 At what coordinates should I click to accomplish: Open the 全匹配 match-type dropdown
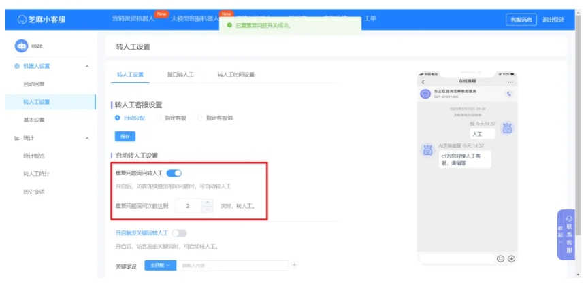coord(161,265)
